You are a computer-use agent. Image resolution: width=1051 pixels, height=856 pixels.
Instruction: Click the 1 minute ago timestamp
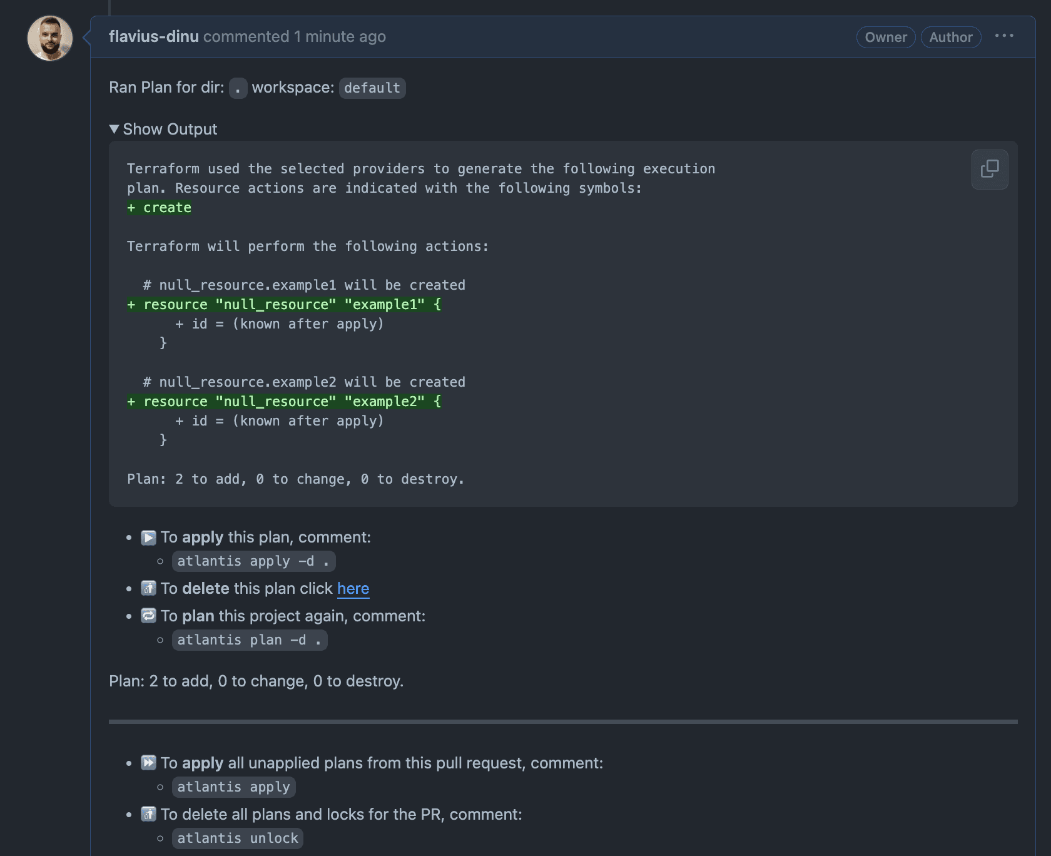click(339, 36)
